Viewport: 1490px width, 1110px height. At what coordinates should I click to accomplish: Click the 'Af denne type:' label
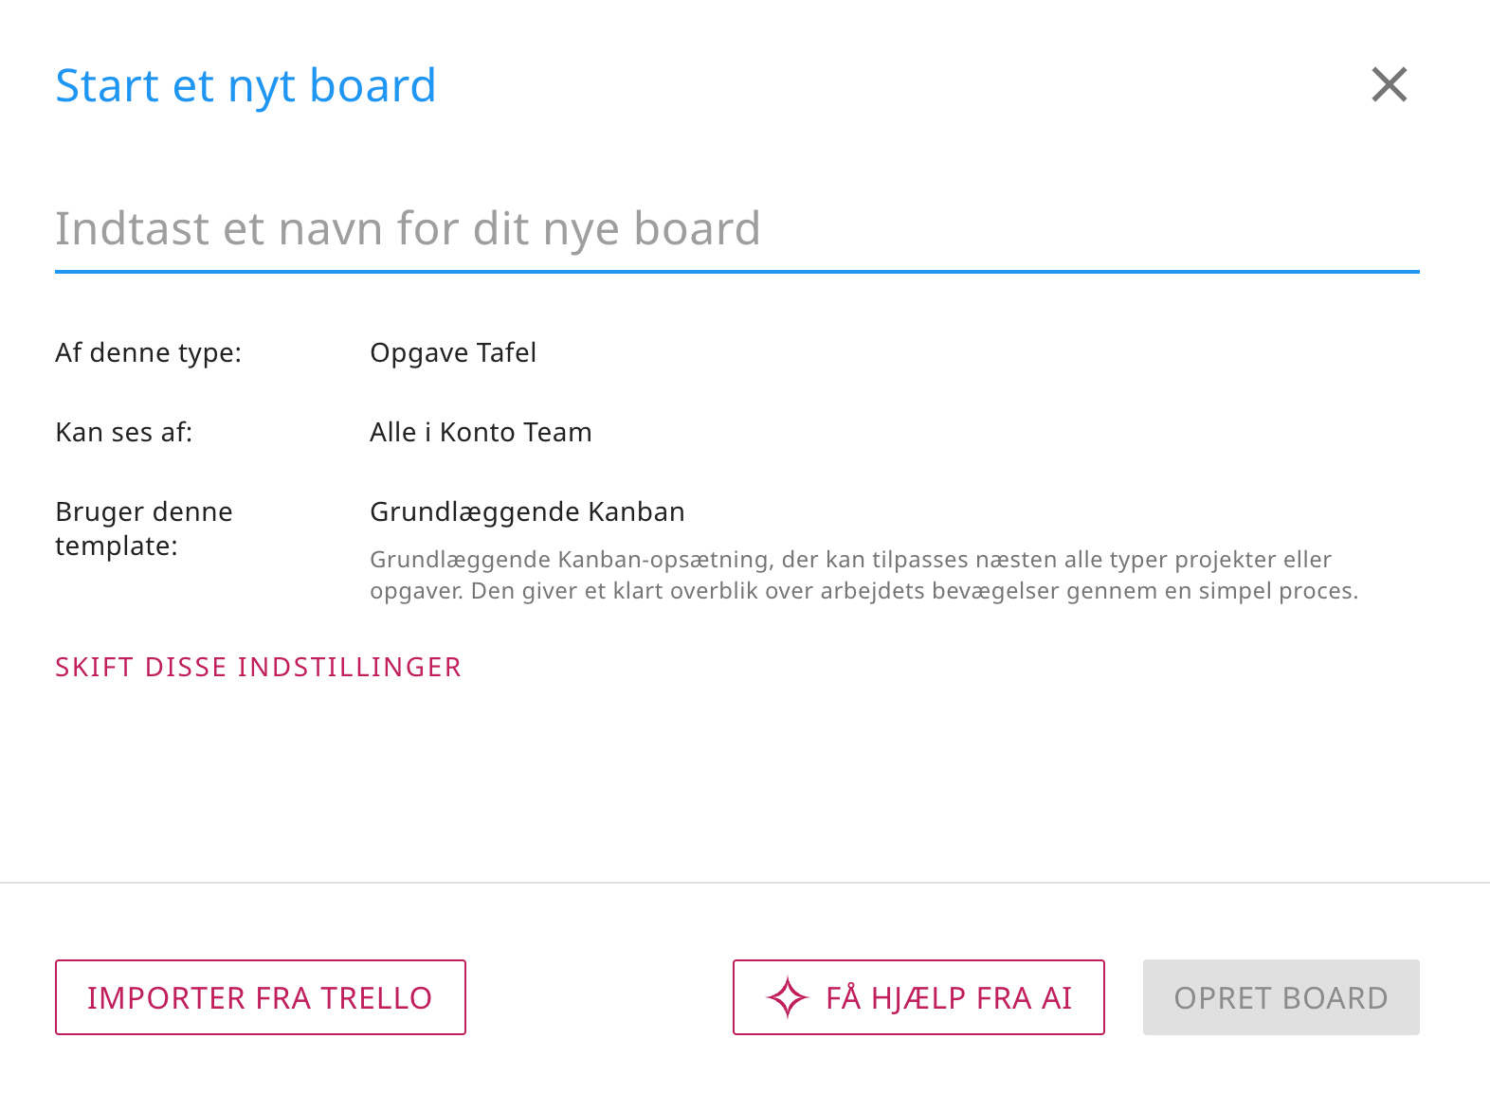click(x=149, y=352)
